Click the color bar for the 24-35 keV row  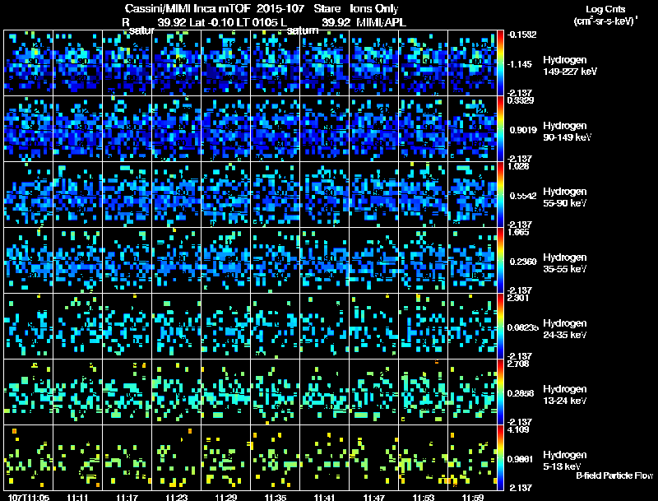500,327
